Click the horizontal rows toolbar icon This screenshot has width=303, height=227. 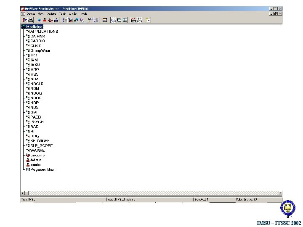[x=125, y=20]
